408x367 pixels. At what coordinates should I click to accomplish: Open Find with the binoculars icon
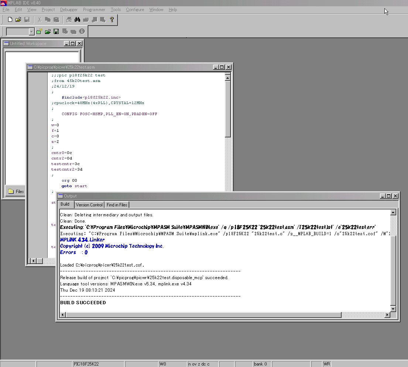click(77, 20)
